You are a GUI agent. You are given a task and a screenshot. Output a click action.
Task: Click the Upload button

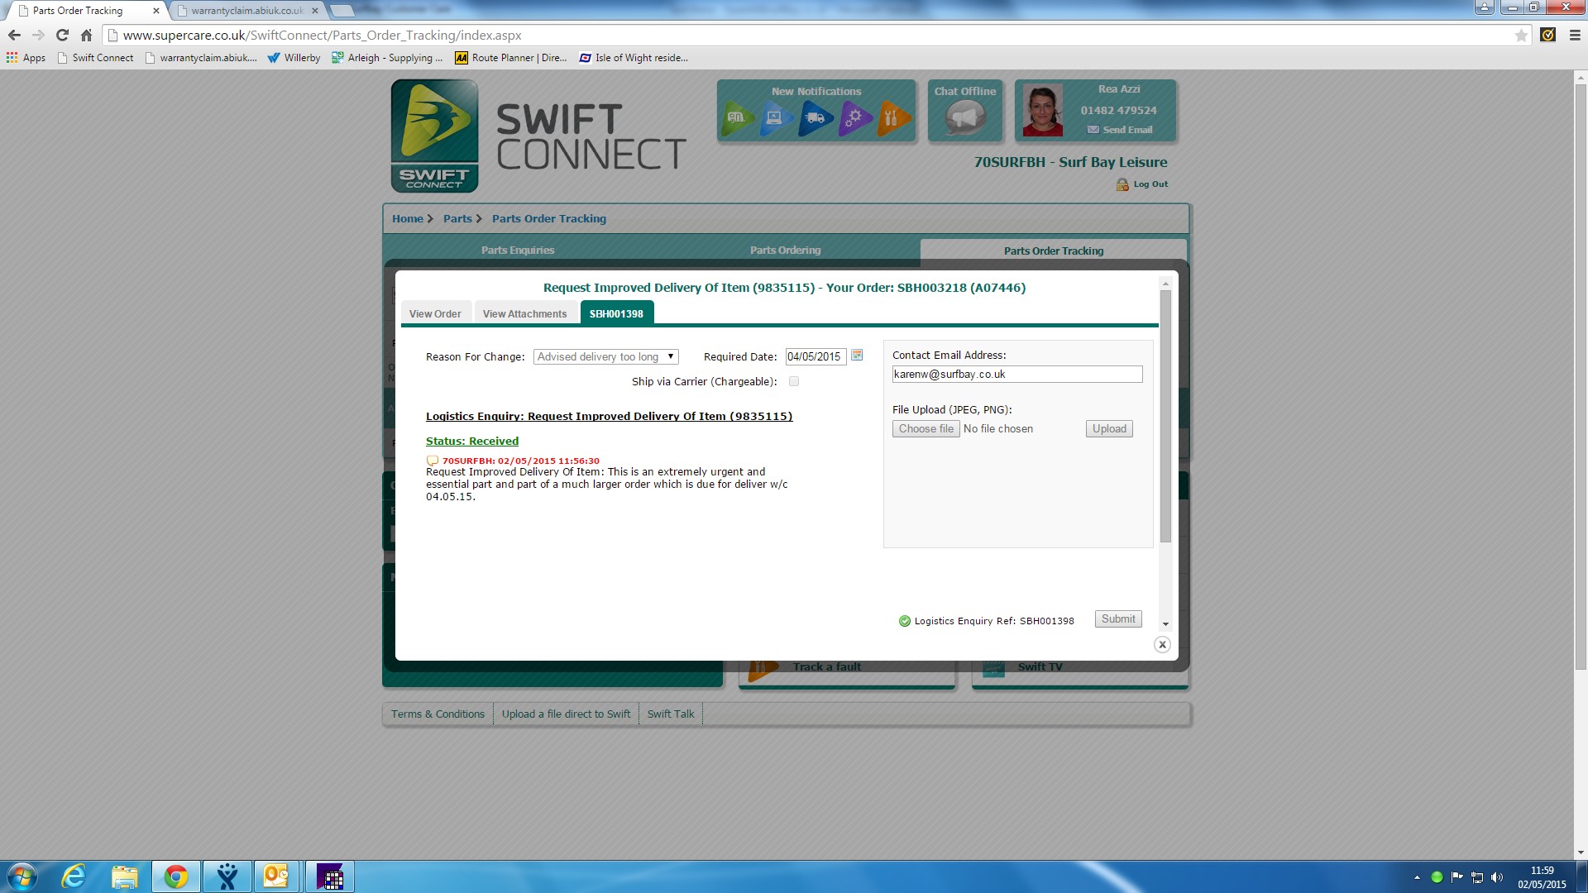point(1108,429)
